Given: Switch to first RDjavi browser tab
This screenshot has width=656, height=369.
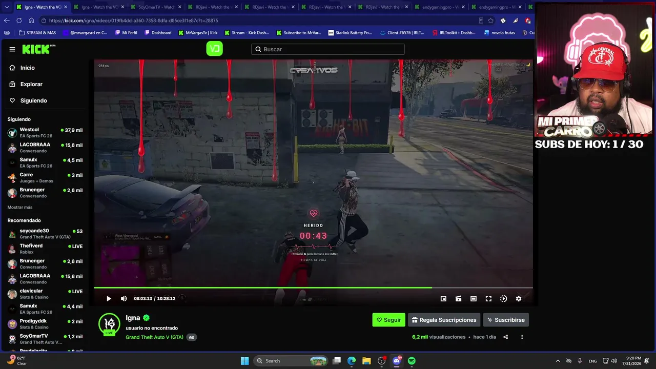Looking at the screenshot, I should pos(213,7).
